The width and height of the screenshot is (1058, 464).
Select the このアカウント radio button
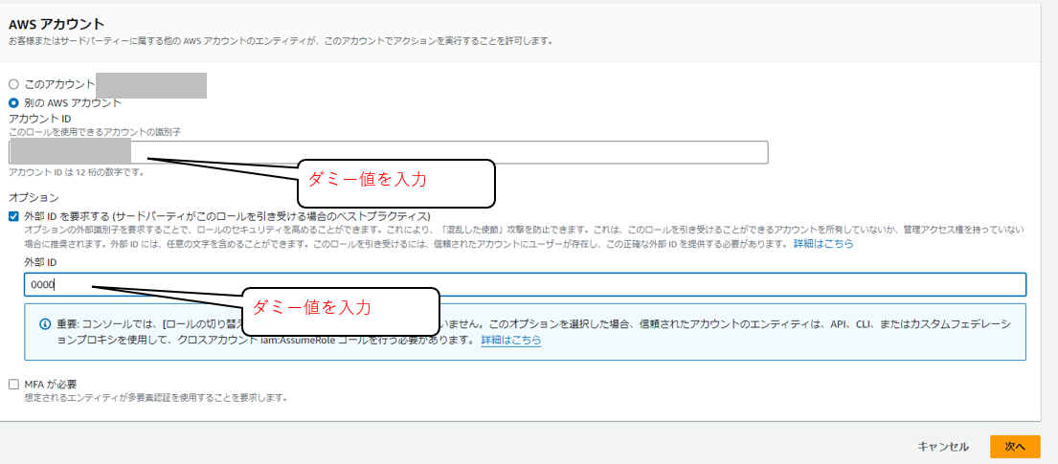pos(13,85)
